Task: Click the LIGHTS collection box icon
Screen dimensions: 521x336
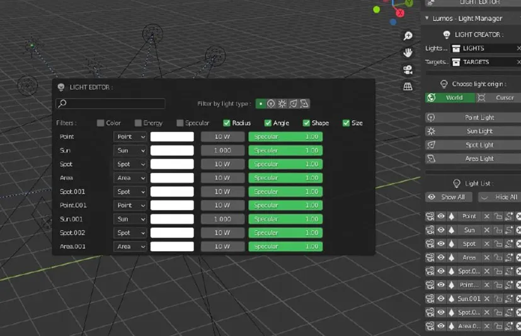Action: 456,48
